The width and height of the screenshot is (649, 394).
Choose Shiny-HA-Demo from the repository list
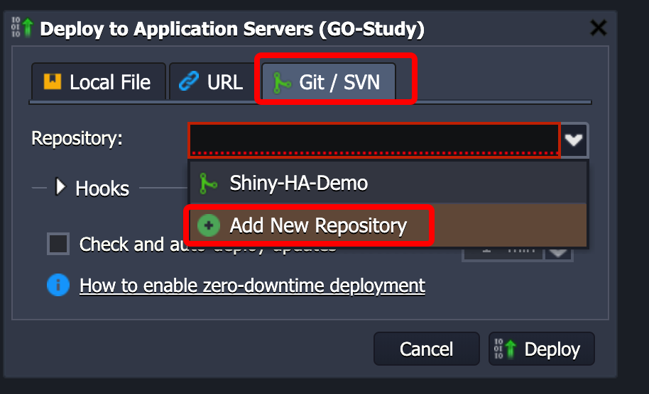pyautogui.click(x=298, y=184)
